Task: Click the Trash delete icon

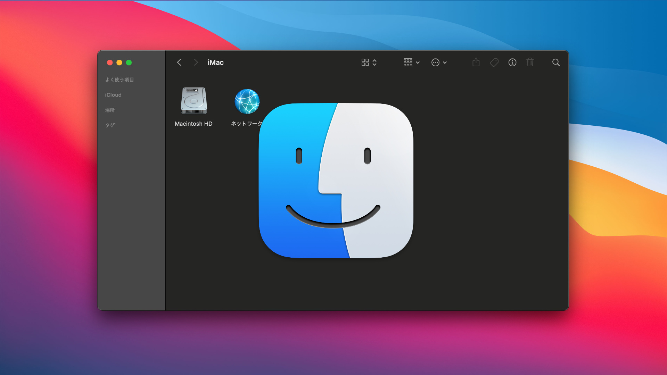Action: (x=530, y=62)
